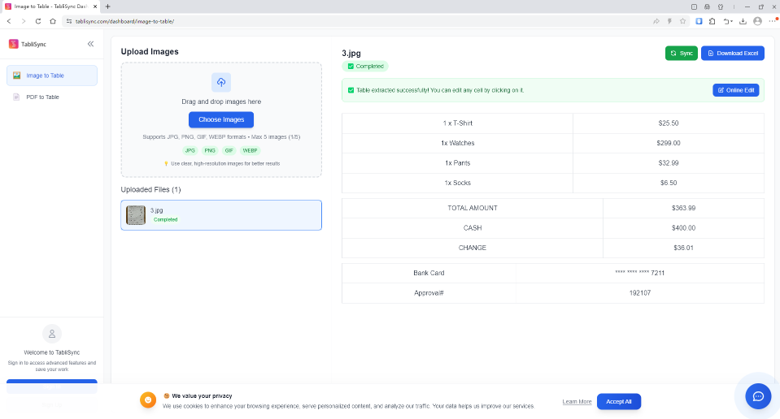This screenshot has width=780, height=419.
Task: Click the drag and drop upload area
Action: 221,119
